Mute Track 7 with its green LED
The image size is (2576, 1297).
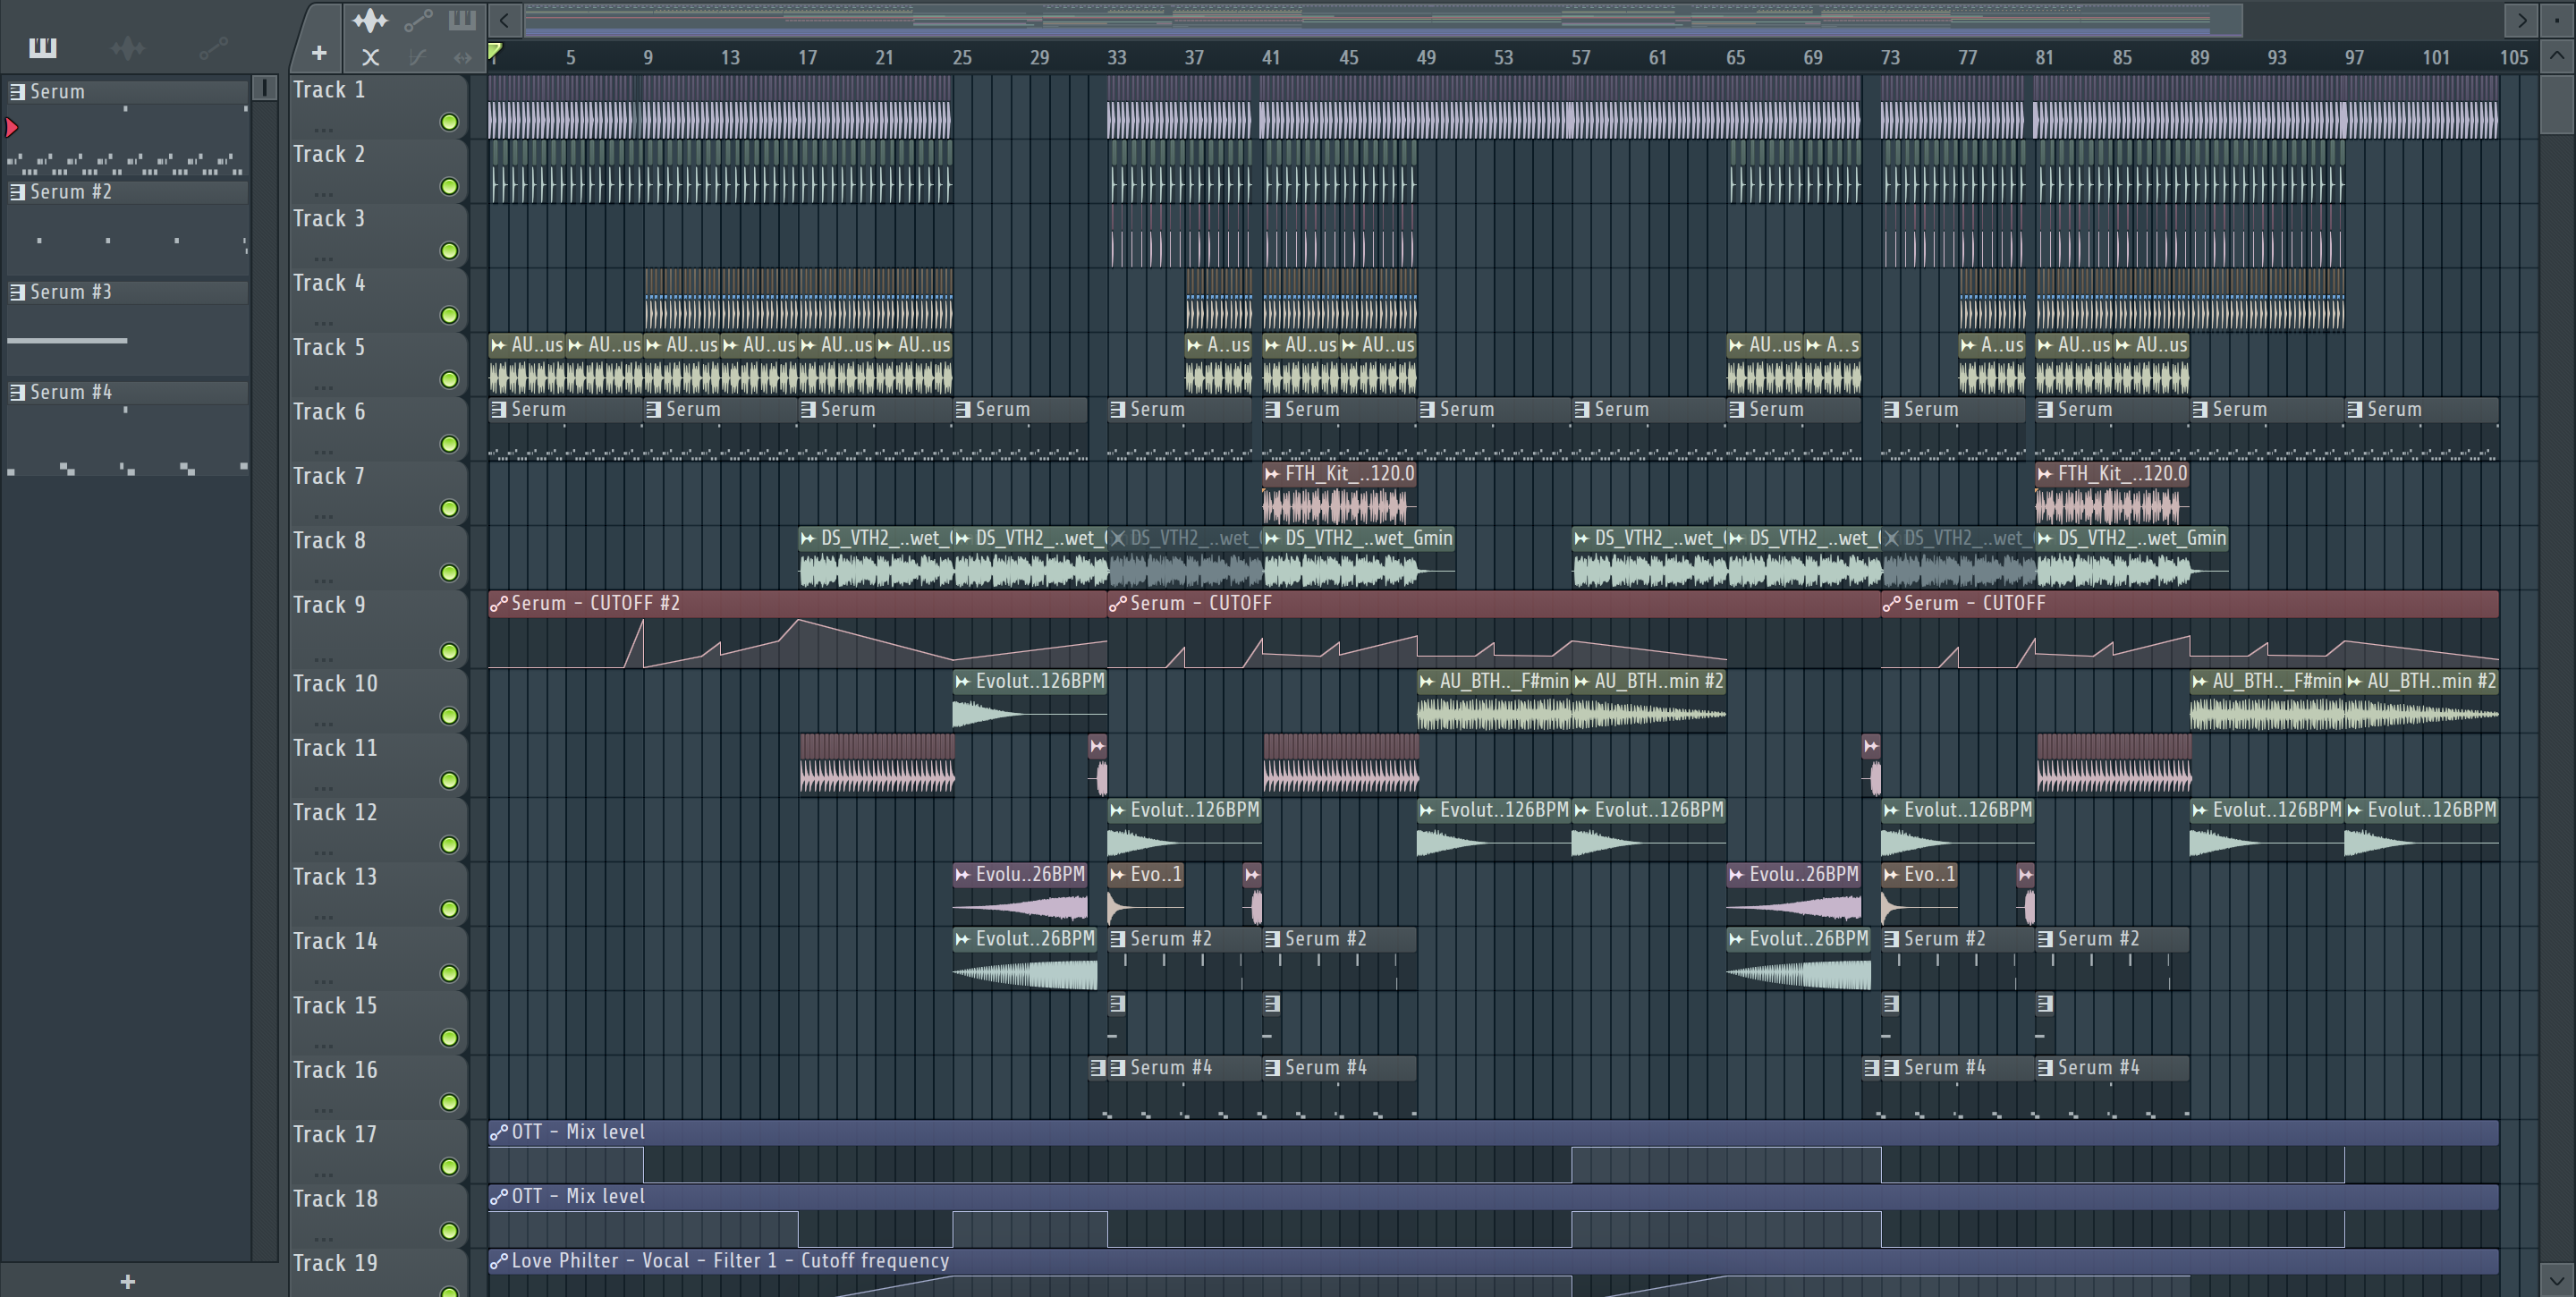449,509
